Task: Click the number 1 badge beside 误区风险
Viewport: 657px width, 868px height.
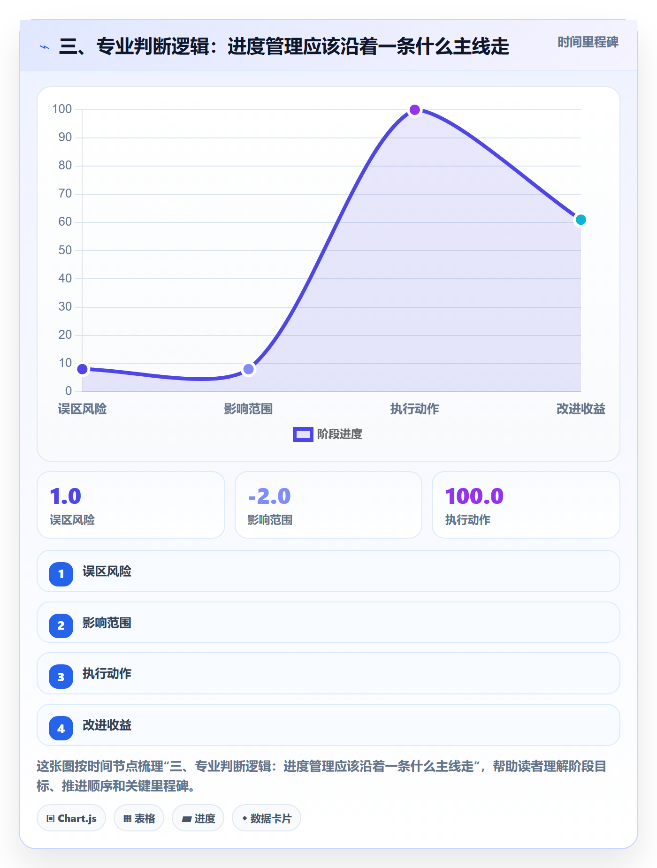Action: [61, 574]
